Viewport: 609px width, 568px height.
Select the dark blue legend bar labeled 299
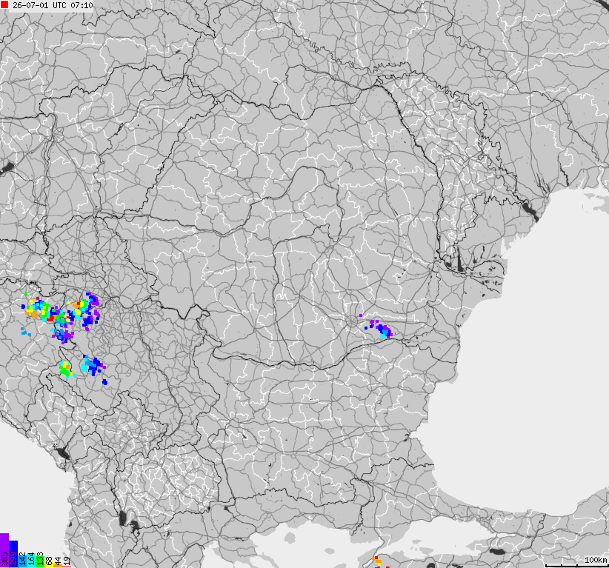tap(13, 554)
